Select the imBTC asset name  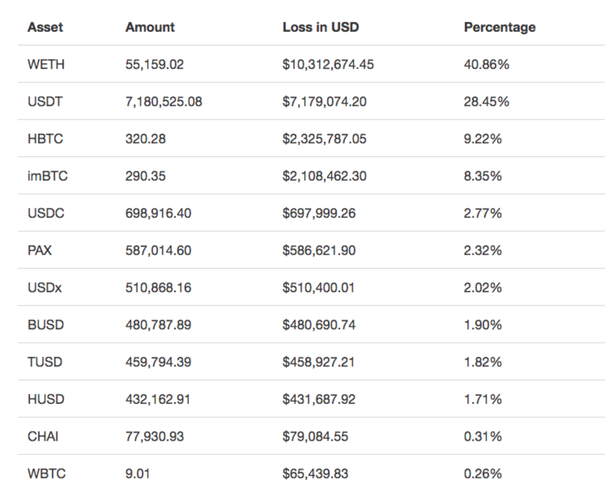(x=47, y=176)
